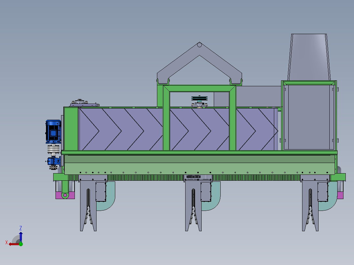Select the long green base beam with bolt holes

200,168
